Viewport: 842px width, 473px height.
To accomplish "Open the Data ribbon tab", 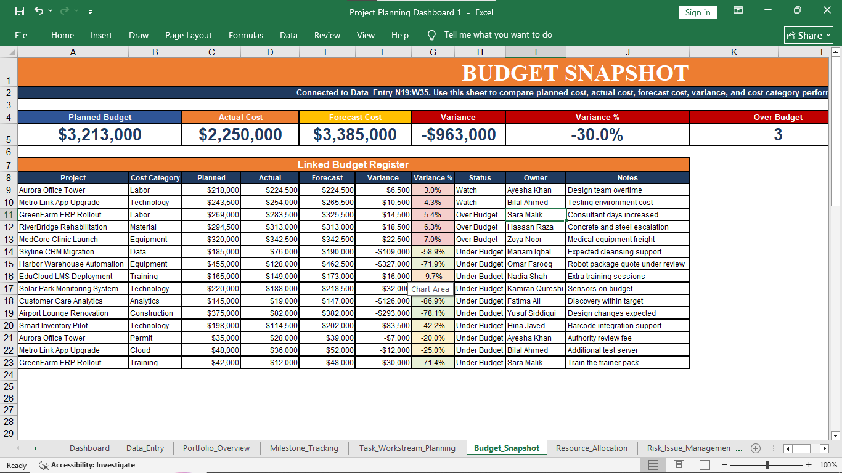I will 288,35.
